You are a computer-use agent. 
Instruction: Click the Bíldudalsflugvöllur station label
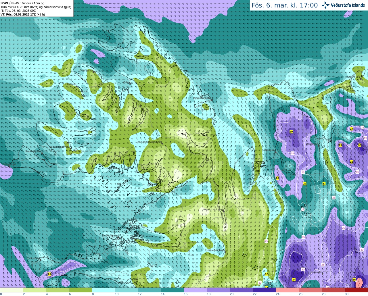[60, 147]
